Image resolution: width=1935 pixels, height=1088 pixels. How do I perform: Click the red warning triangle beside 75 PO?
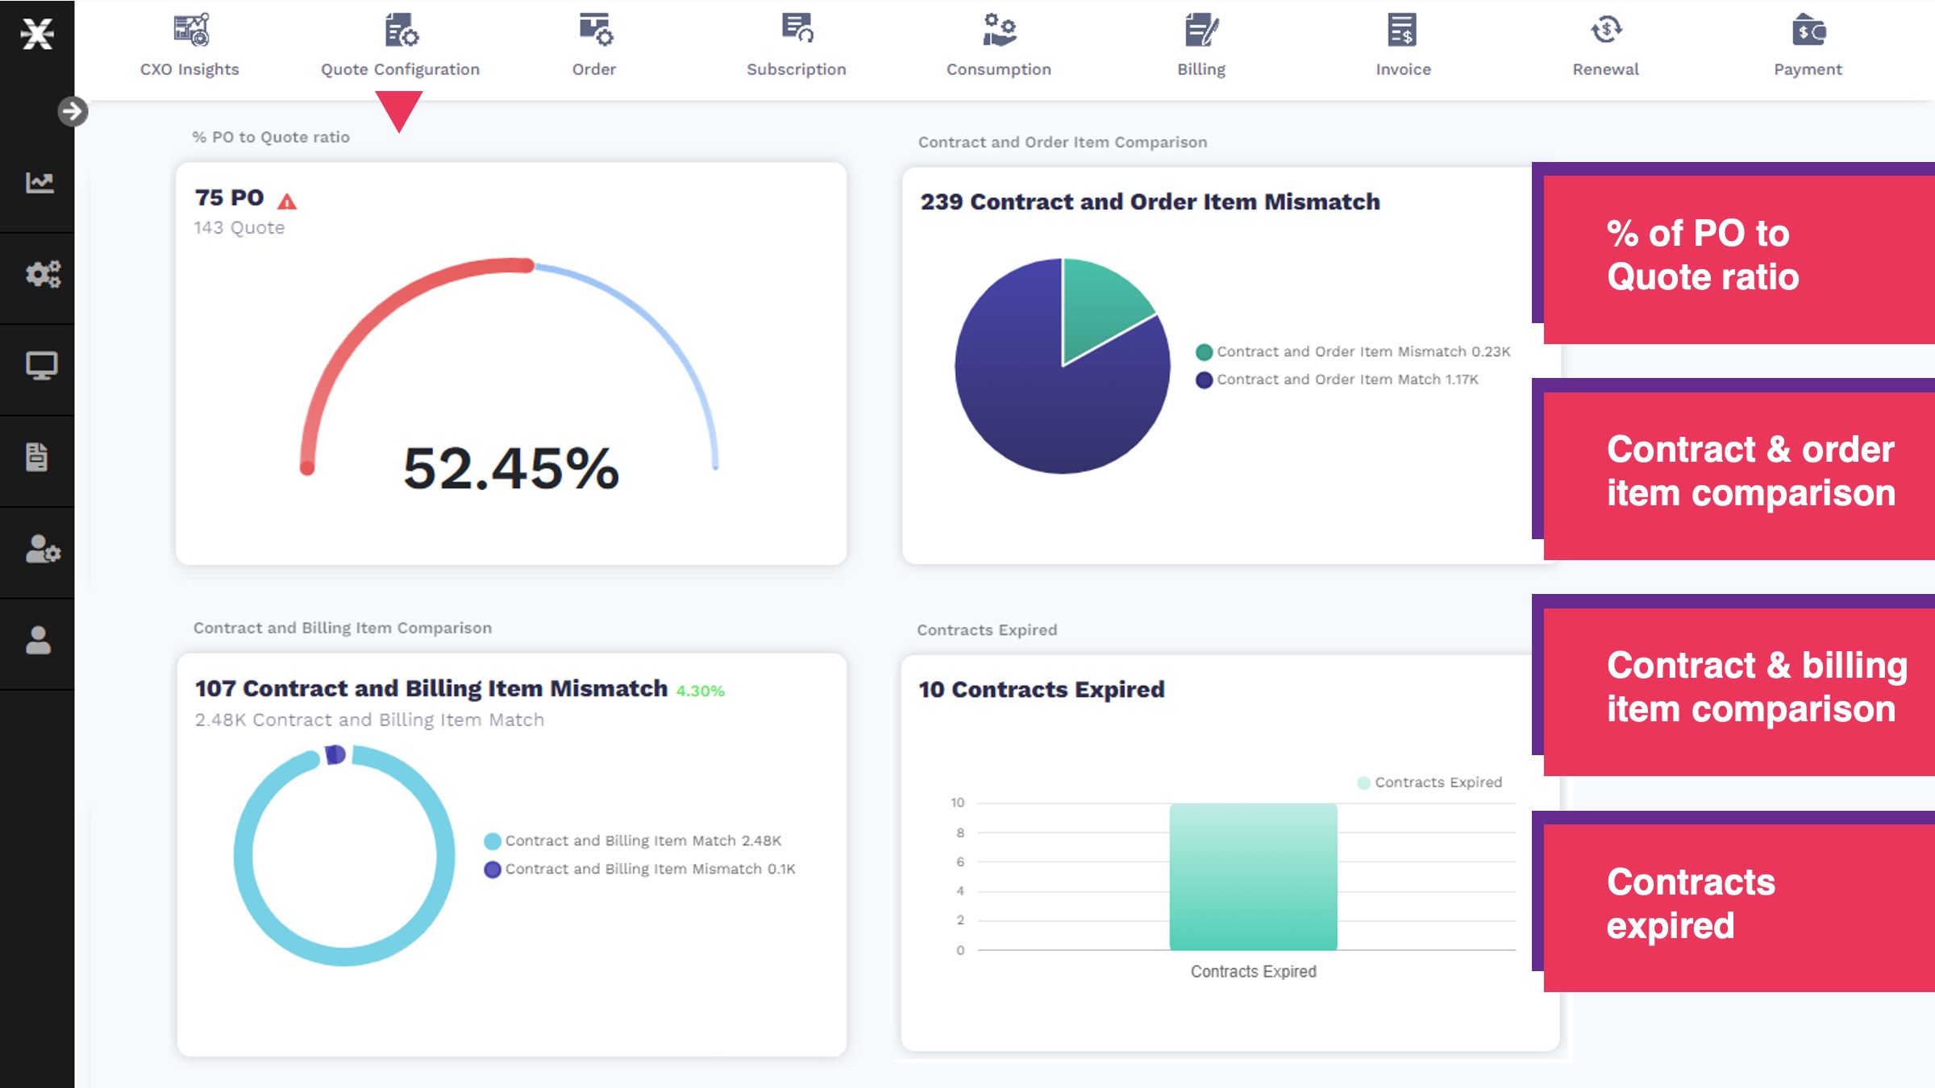[287, 201]
